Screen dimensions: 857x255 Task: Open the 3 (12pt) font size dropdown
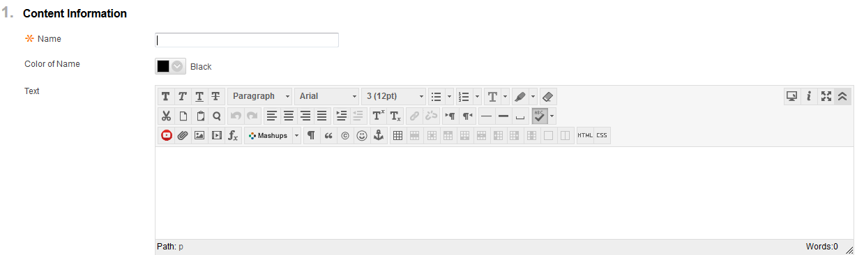pyautogui.click(x=393, y=96)
